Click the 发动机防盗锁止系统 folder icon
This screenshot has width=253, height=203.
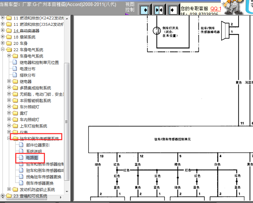[x=15, y=190]
